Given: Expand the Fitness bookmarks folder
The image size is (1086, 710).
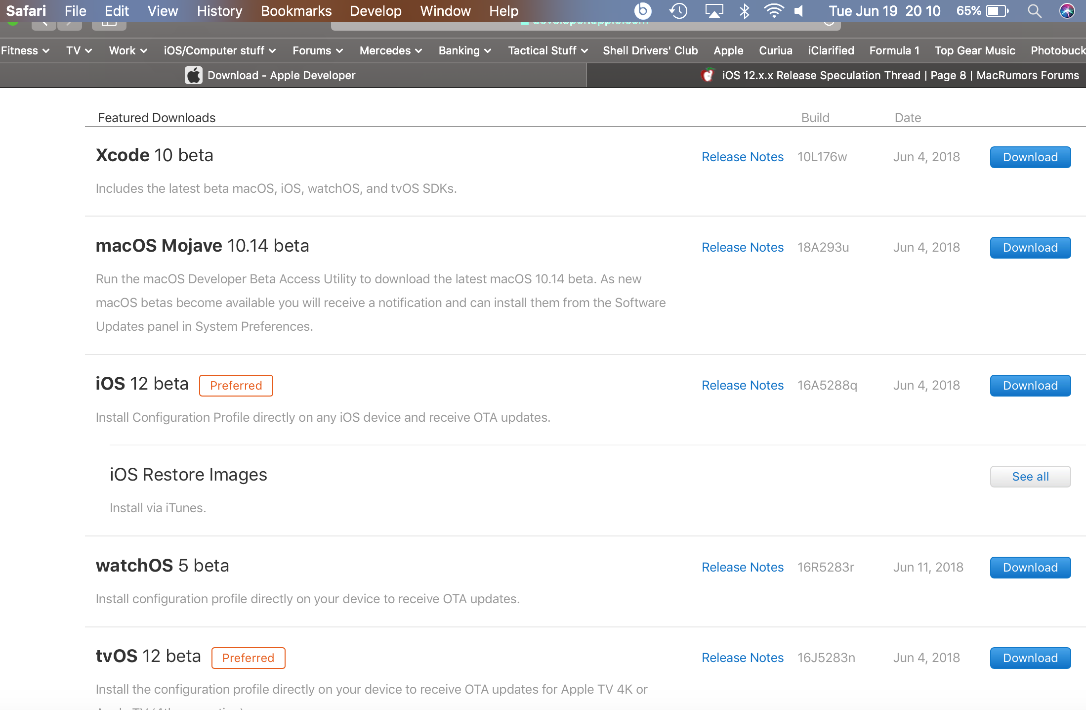Looking at the screenshot, I should (x=25, y=50).
